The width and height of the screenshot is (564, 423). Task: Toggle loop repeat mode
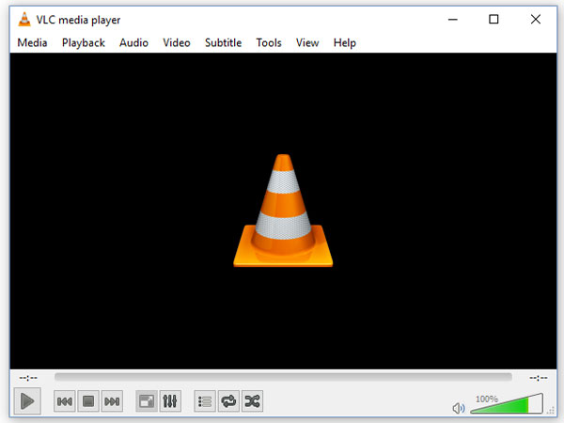[228, 401]
